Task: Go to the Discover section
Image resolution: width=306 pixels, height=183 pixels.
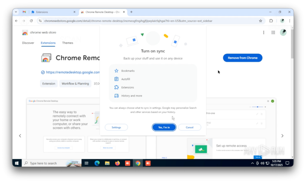Action: (x=28, y=43)
